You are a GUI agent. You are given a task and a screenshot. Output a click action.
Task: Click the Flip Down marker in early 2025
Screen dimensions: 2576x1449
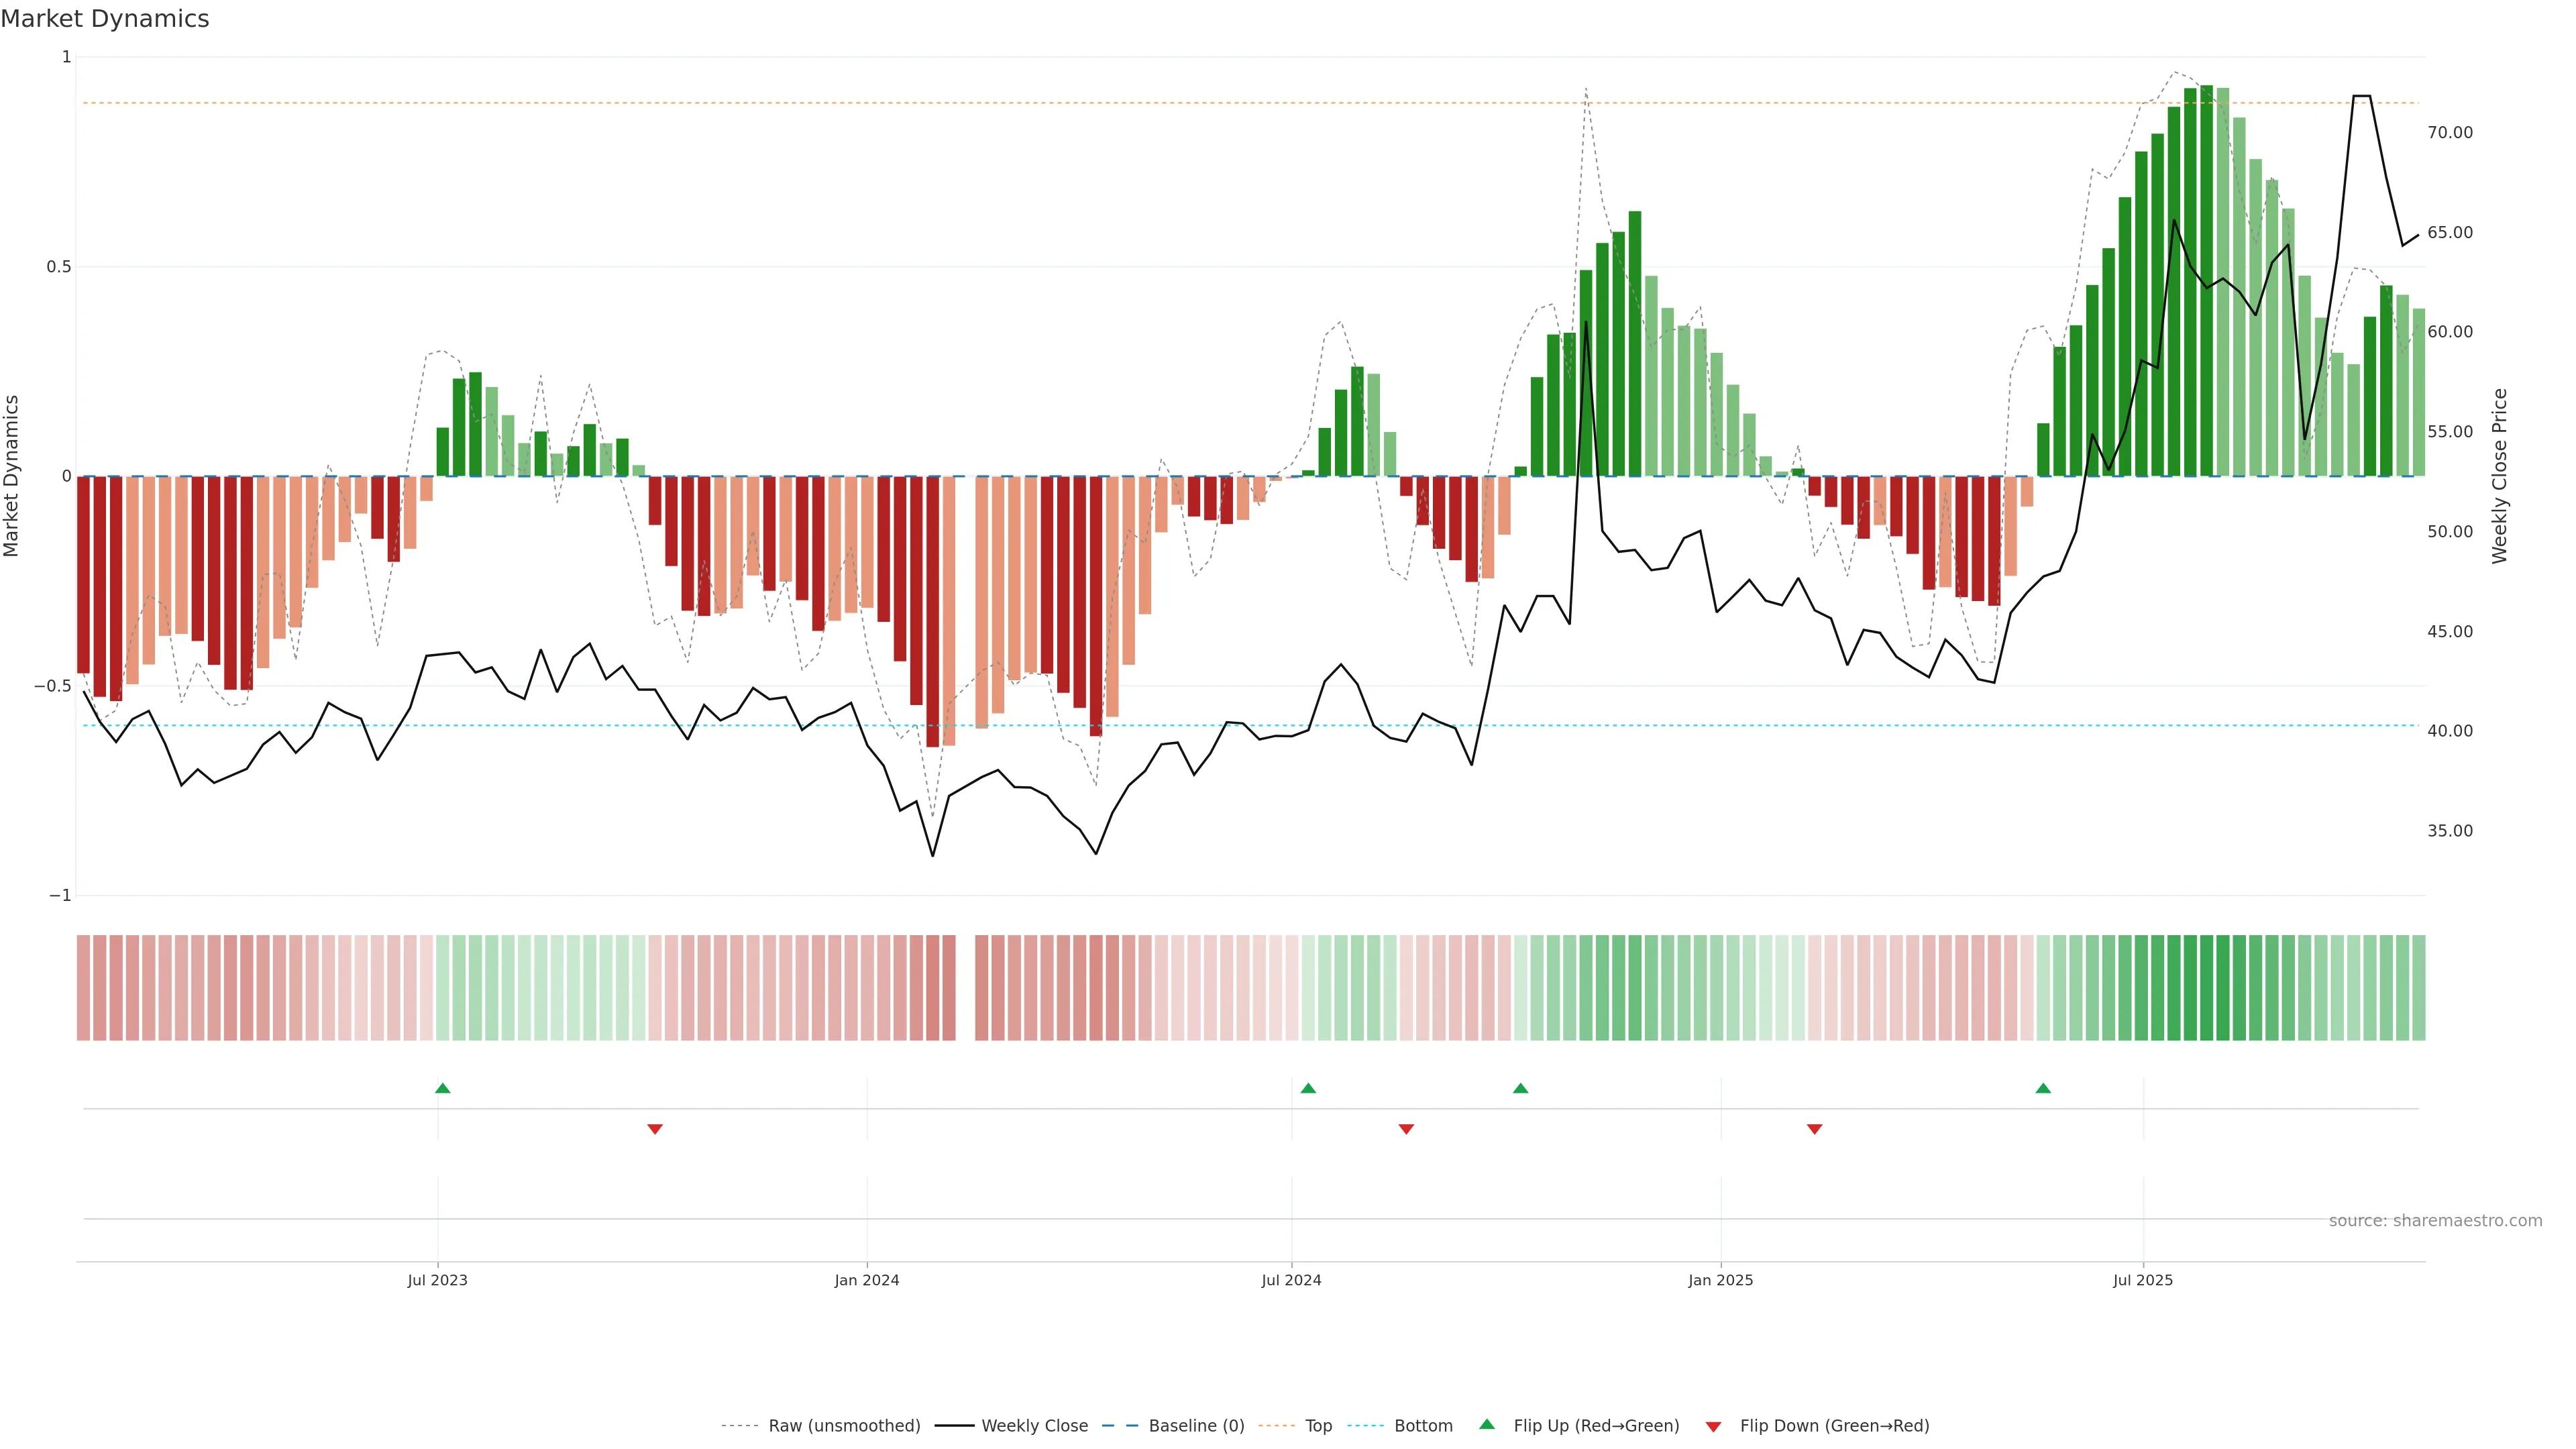(x=1814, y=1129)
